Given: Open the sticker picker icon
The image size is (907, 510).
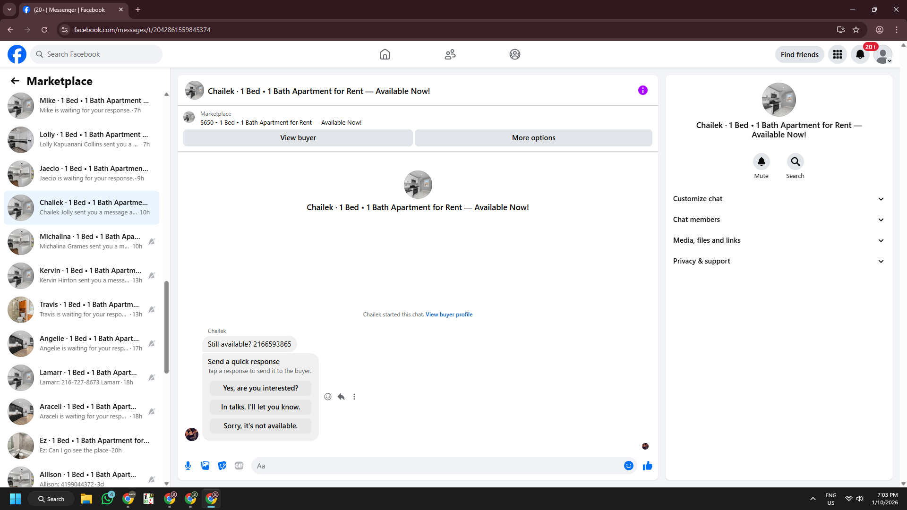Looking at the screenshot, I should tap(222, 466).
